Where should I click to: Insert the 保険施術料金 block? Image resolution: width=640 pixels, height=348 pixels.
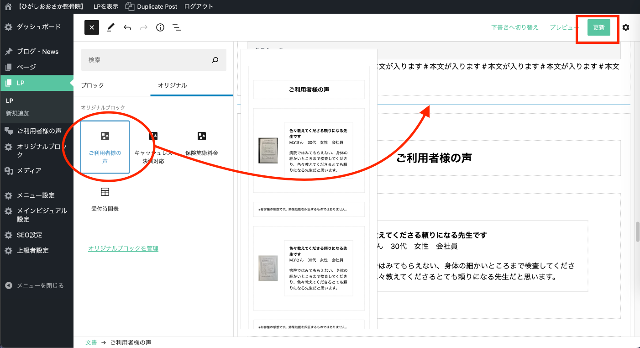[202, 144]
